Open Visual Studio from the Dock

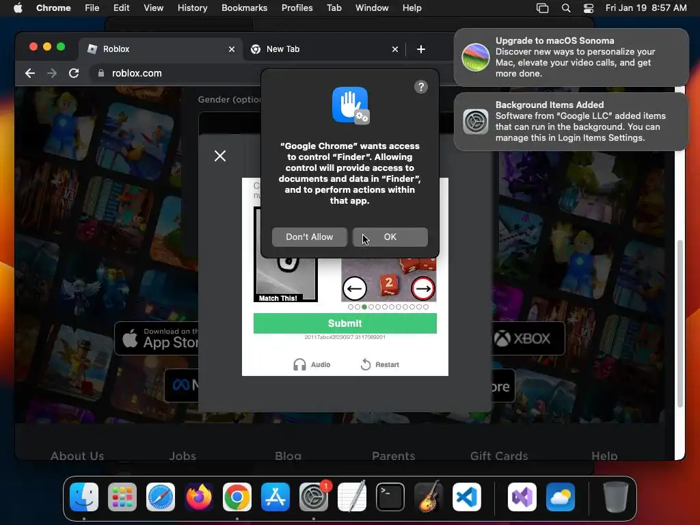coord(522,497)
